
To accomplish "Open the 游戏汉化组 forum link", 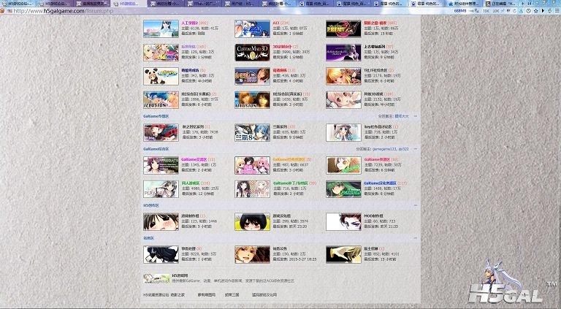I will click(281, 216).
